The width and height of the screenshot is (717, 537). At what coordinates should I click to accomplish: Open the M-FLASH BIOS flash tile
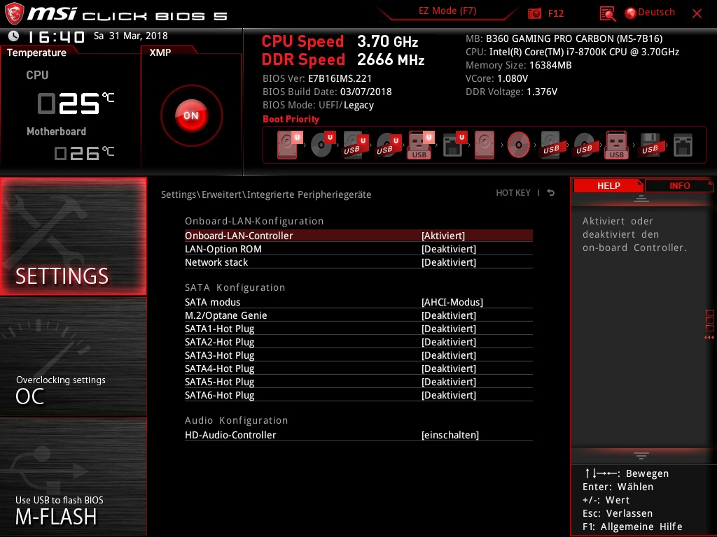[74, 477]
